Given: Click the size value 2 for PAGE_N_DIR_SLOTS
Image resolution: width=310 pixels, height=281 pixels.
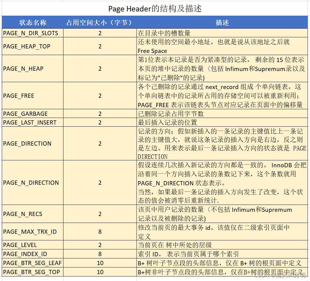Looking at the screenshot, I should click(x=100, y=33).
